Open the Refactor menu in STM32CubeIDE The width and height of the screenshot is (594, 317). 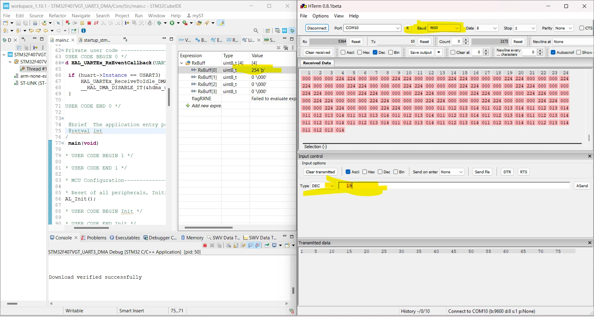pos(58,15)
